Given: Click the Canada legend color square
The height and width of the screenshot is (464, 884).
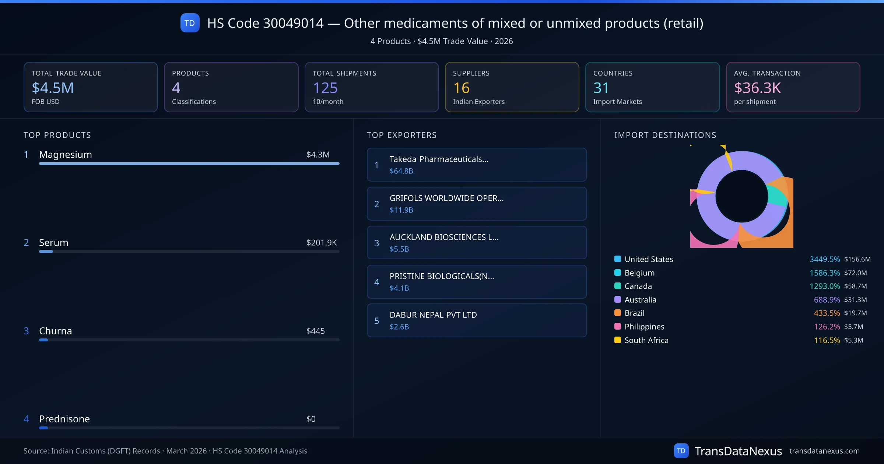Looking at the screenshot, I should [617, 286].
